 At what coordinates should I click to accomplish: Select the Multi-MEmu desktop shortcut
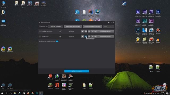pos(10,49)
